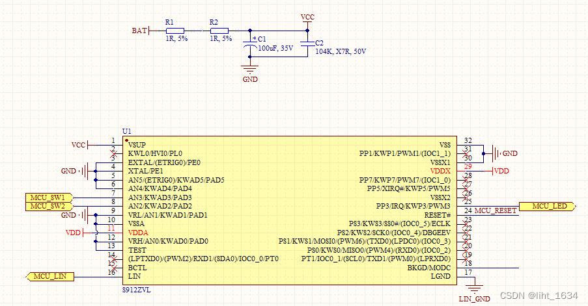588x306 pixels.
Task: Click the VRL/AN1/KWAD1/PAD1 pin name
Action: pos(167,215)
